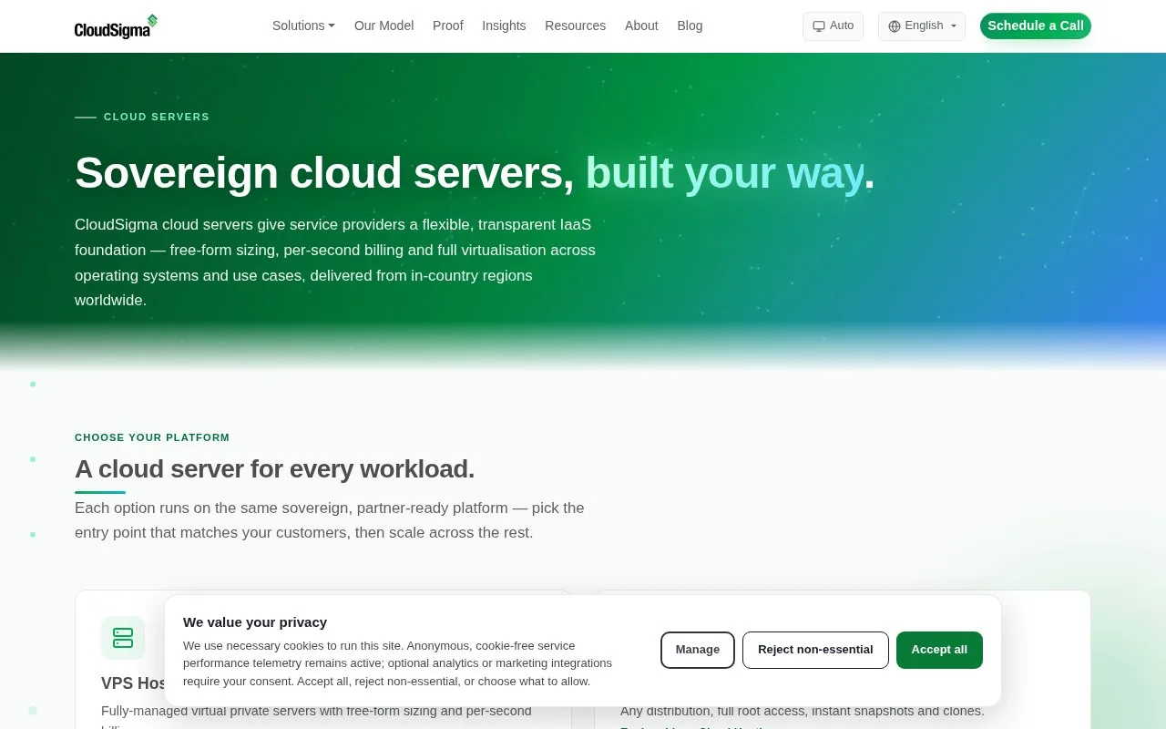1166x729 pixels.
Task: Open Manage cookie preferences
Action: click(698, 650)
